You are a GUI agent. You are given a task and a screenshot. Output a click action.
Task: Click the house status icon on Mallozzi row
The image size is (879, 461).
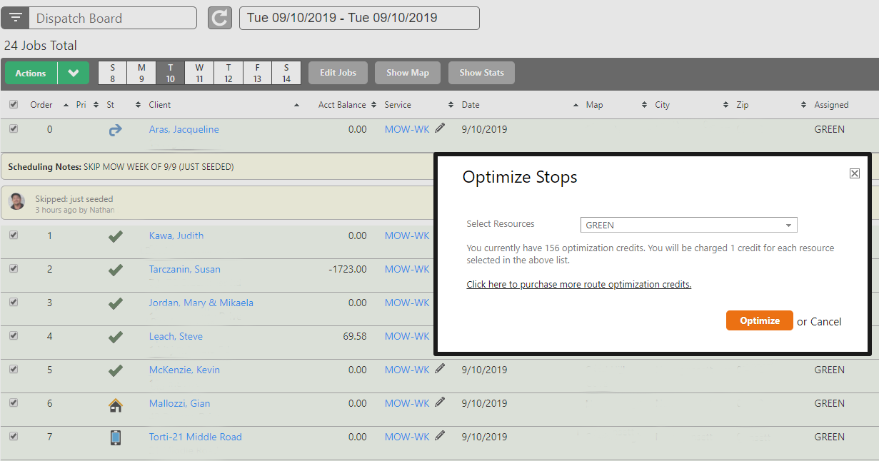coord(115,405)
